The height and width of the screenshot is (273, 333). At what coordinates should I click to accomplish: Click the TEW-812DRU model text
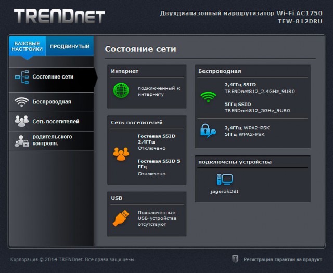(300, 21)
